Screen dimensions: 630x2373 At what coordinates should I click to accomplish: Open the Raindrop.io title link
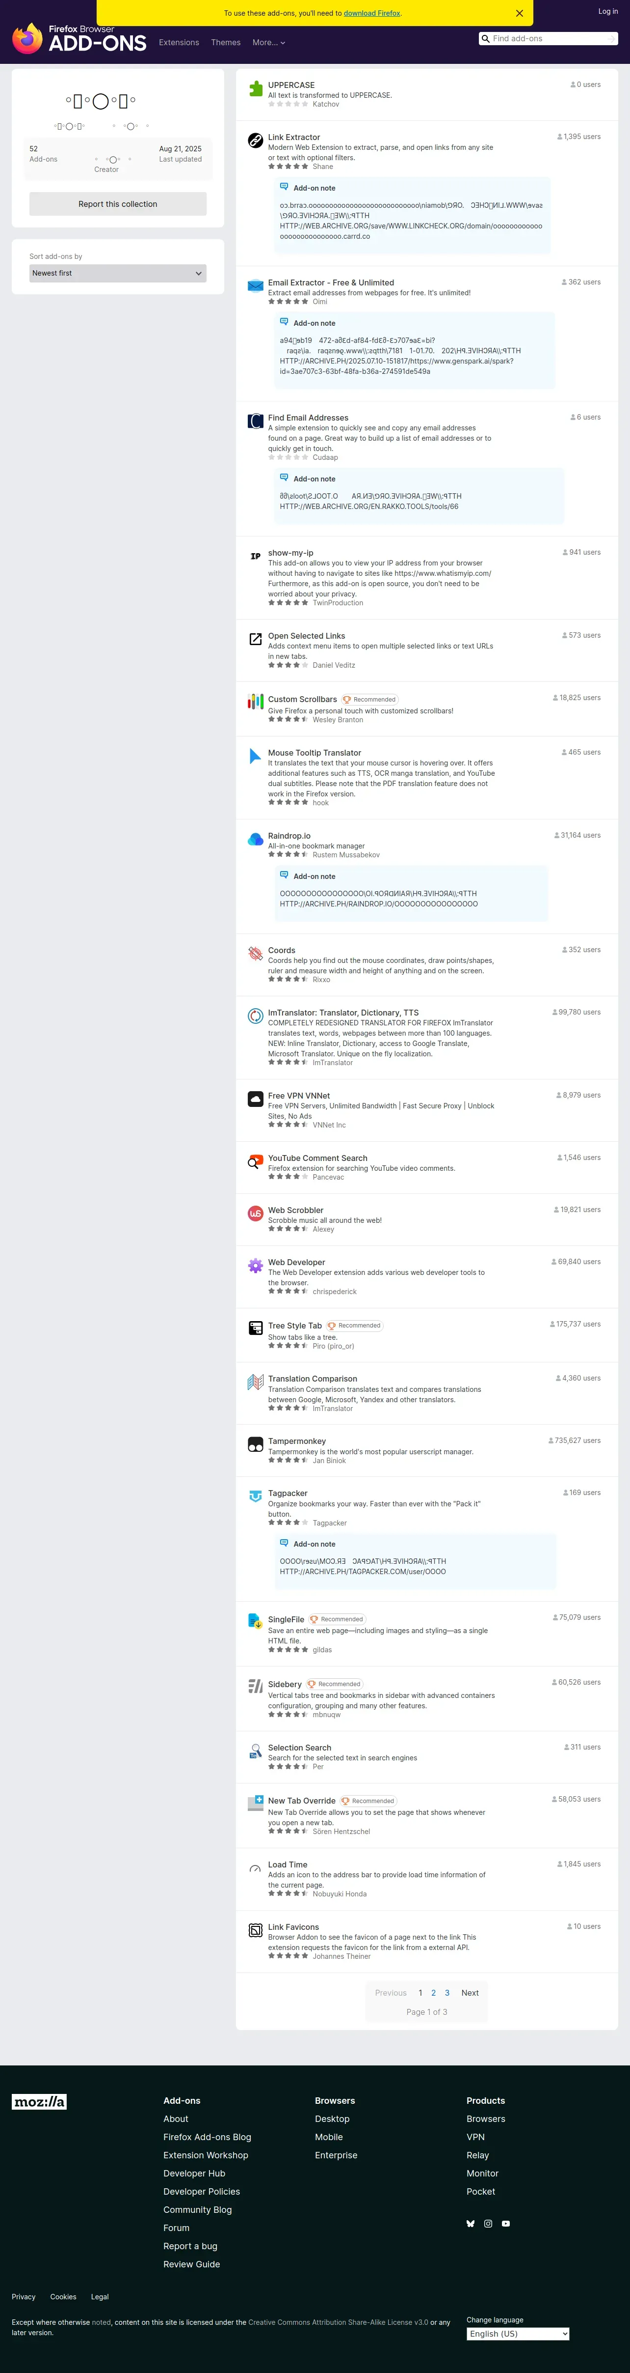(289, 836)
